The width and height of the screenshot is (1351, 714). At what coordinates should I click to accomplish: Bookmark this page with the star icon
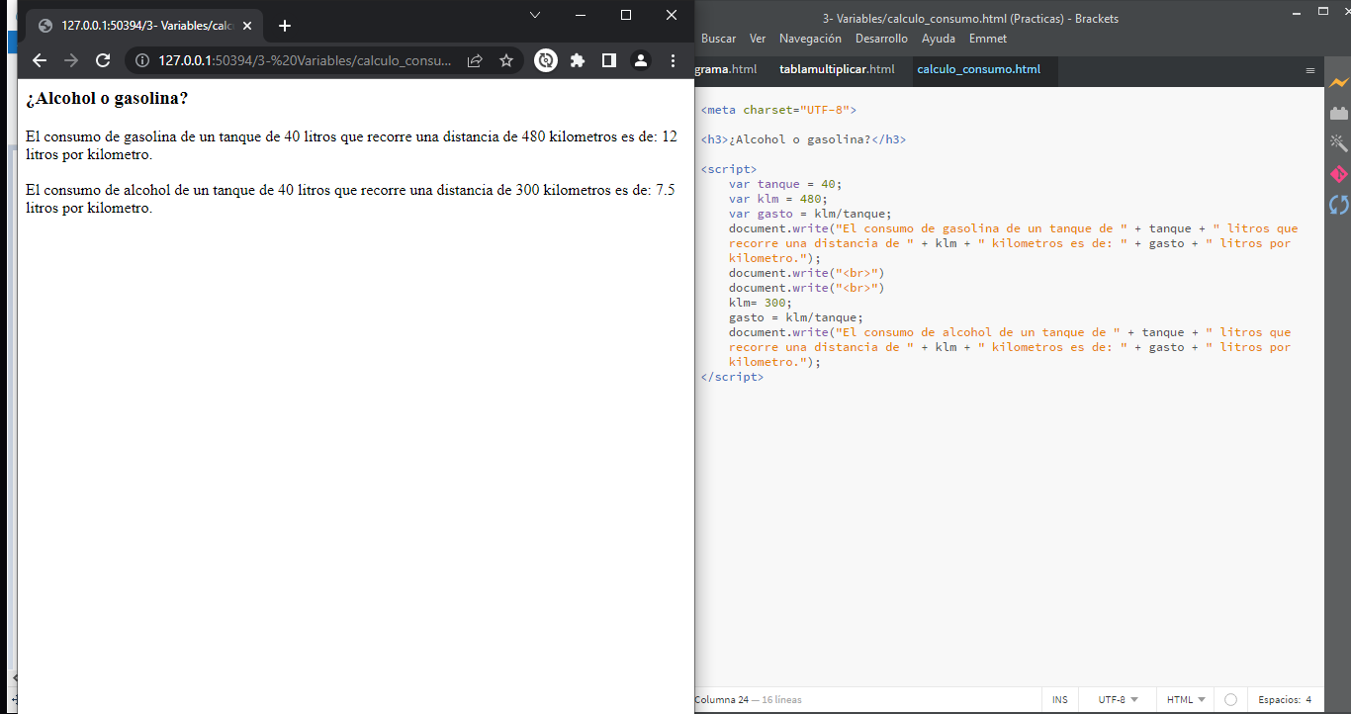(x=506, y=60)
